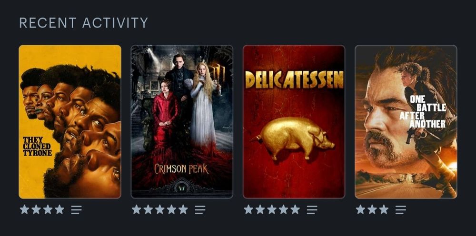Image resolution: width=476 pixels, height=236 pixels.
Task: Click the first star under They Cloned Tyrone
Action: [x=25, y=209]
